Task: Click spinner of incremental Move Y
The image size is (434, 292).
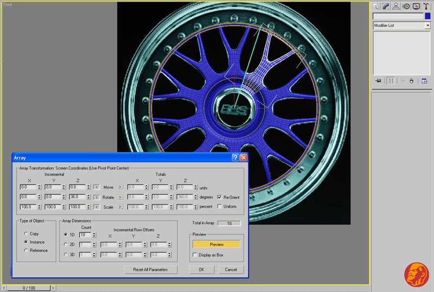Action: [63, 187]
